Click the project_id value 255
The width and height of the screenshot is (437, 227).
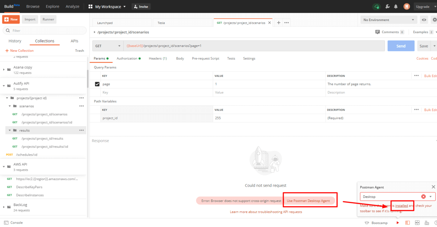(x=218, y=118)
